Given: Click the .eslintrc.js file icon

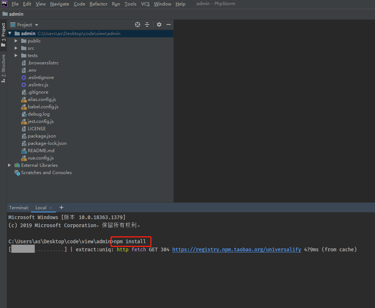Looking at the screenshot, I should (x=24, y=85).
